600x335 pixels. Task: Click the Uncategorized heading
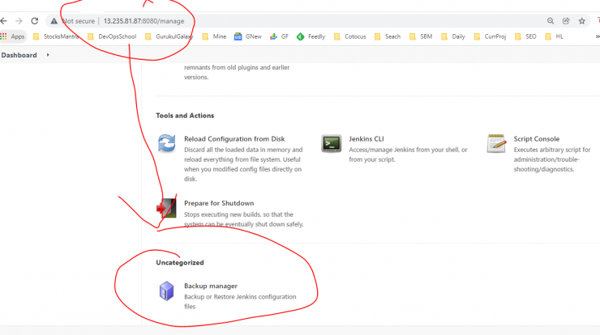[180, 263]
